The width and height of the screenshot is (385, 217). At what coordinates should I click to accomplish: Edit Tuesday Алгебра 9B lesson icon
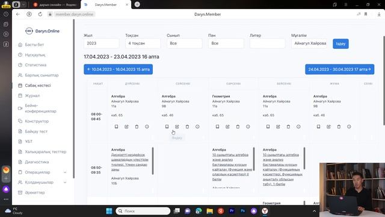pos(177,127)
